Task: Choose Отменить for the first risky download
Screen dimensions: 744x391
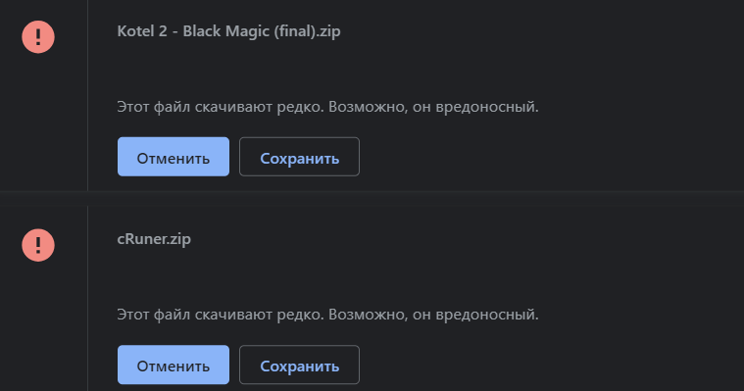Action: (x=174, y=157)
